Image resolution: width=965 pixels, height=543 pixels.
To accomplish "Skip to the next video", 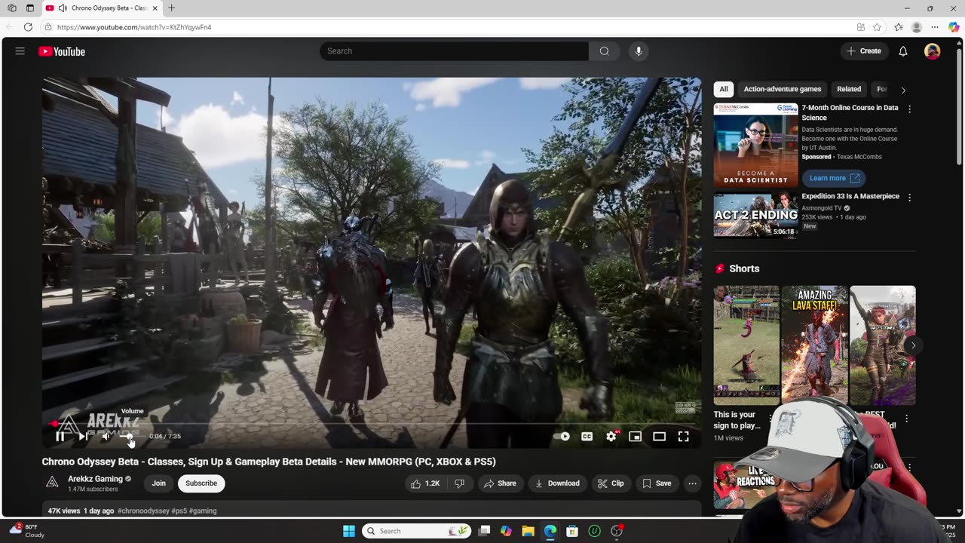I will click(83, 436).
